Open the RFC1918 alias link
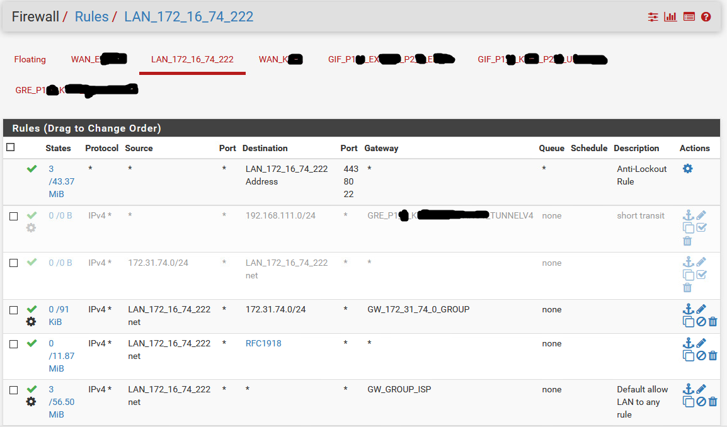 (263, 343)
